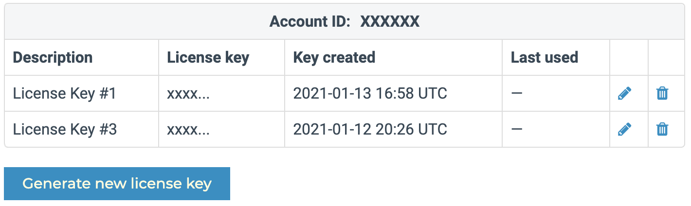This screenshot has height=206, width=691.
Task: Click the 2021-01-12 20:26 UTC timestamp
Action: (x=370, y=129)
